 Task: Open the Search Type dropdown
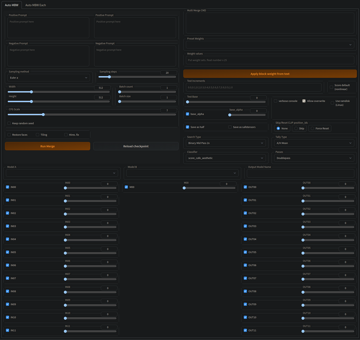[226, 143]
